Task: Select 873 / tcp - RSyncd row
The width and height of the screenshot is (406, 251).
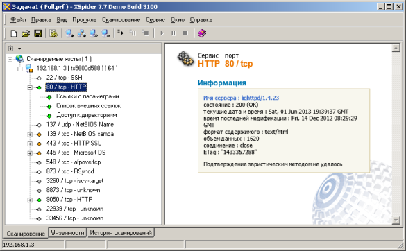Action: pyautogui.click(x=70, y=171)
